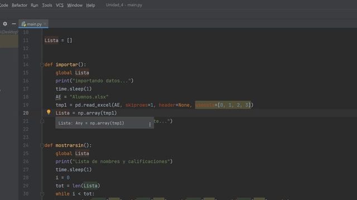The height and width of the screenshot is (200, 357).
Task: Click 'np.array(tmp1)' on line 20
Action: [97, 113]
